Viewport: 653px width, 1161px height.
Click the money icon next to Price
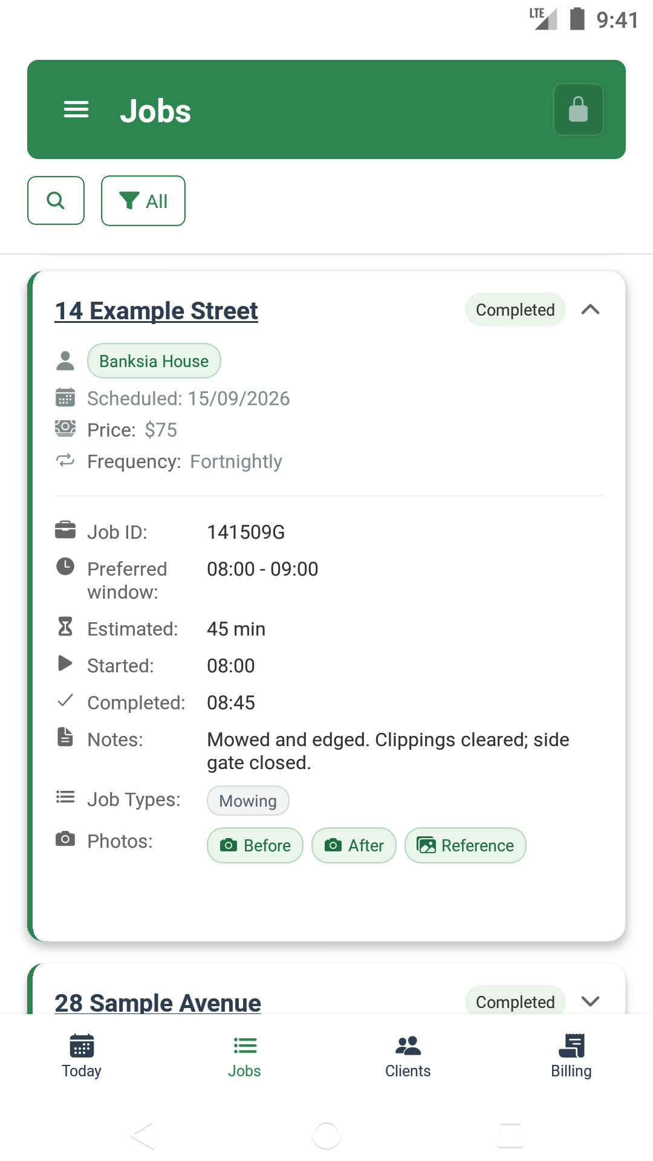tap(65, 429)
